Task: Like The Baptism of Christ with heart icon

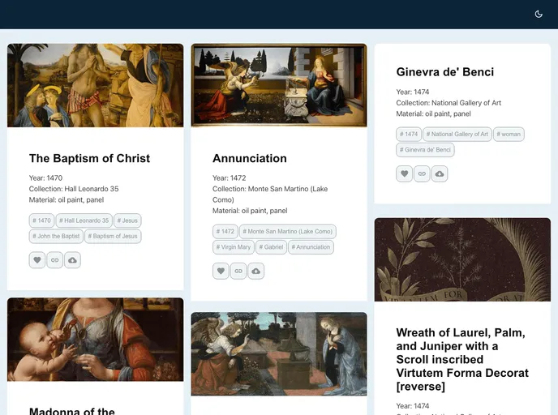Action: pyautogui.click(x=37, y=260)
